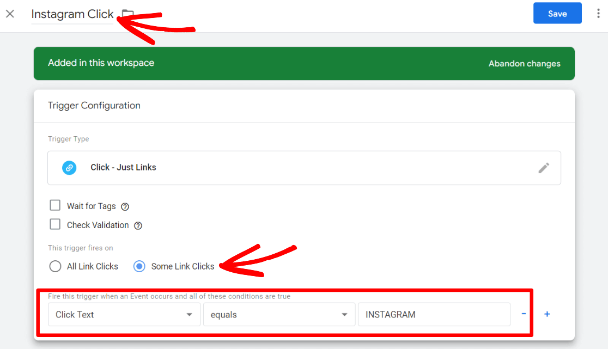This screenshot has width=608, height=349.
Task: Open the three-dot more options menu
Action: click(x=598, y=14)
